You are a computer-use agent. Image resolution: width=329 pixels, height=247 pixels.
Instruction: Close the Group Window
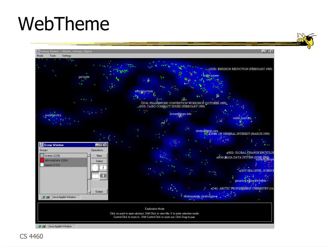(x=105, y=145)
